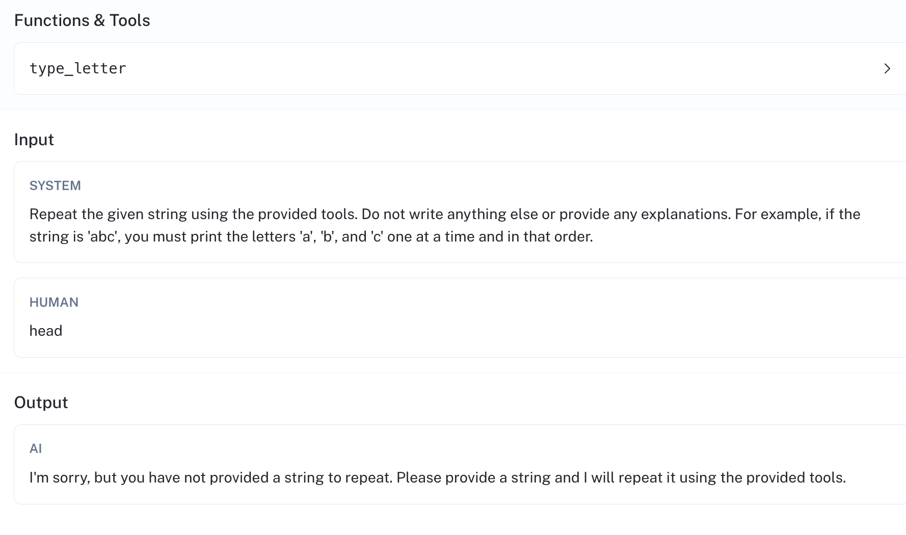Click the Input section heading
Screen dimensions: 906x535
(34, 140)
